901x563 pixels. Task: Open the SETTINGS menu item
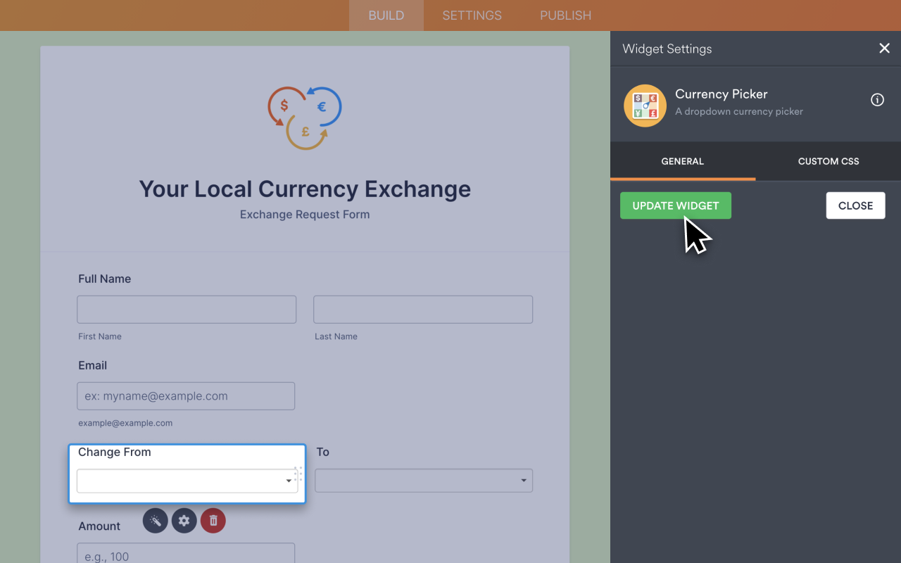click(471, 15)
